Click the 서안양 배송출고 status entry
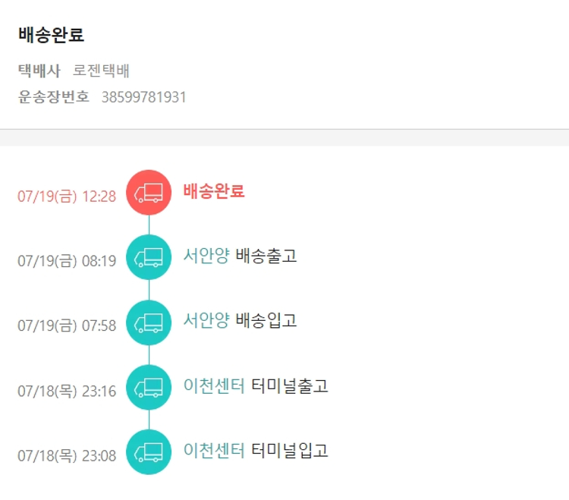The height and width of the screenshot is (500, 569). tap(240, 256)
